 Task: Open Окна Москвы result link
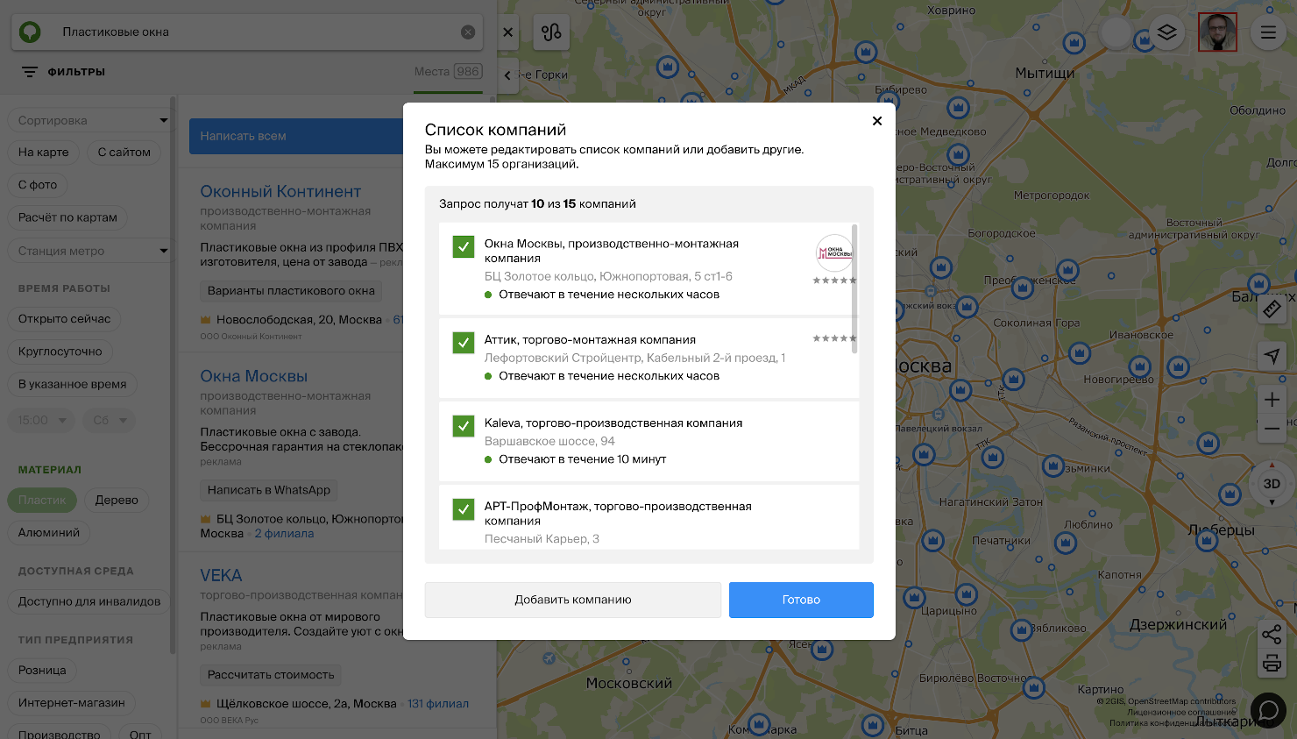pos(253,376)
